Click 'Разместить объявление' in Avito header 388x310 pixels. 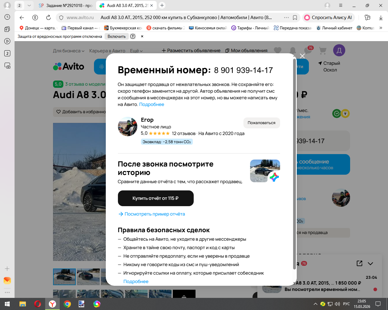tap(191, 51)
